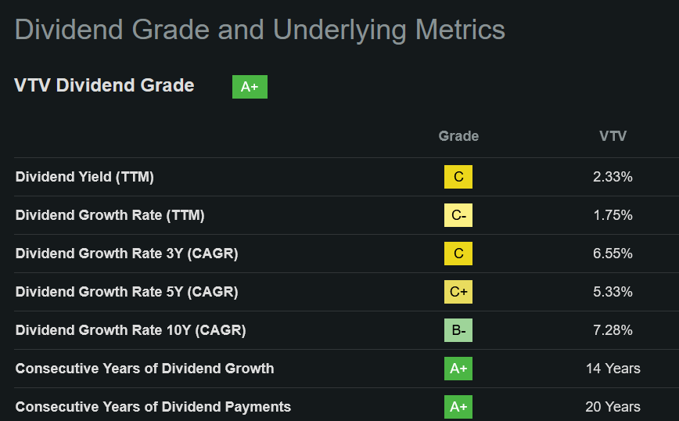Click the A+ badge for Consecutive Years of Dividend Growth
679x421 pixels.
pos(458,369)
